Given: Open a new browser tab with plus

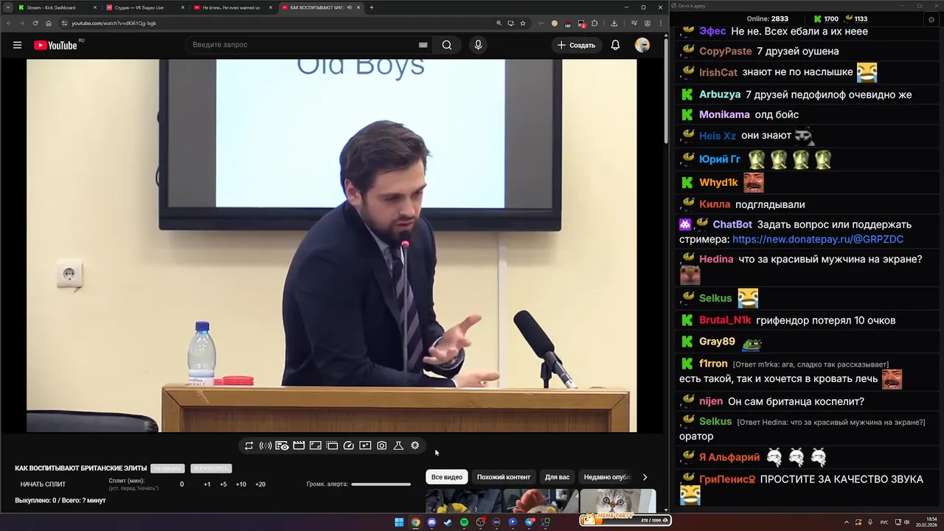Looking at the screenshot, I should 371,7.
